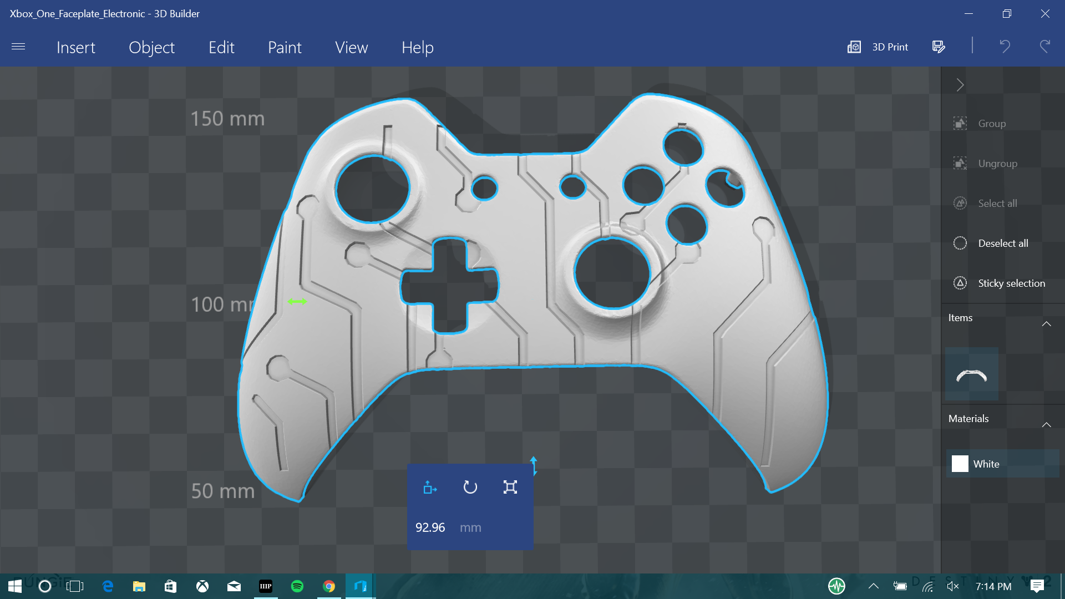
Task: Open the Edit menu
Action: [x=221, y=48]
